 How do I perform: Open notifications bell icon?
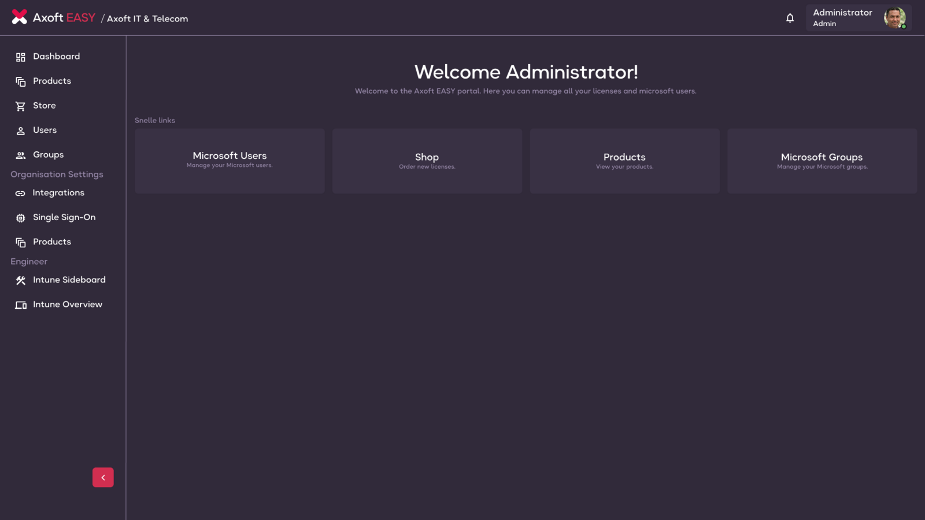coord(790,18)
